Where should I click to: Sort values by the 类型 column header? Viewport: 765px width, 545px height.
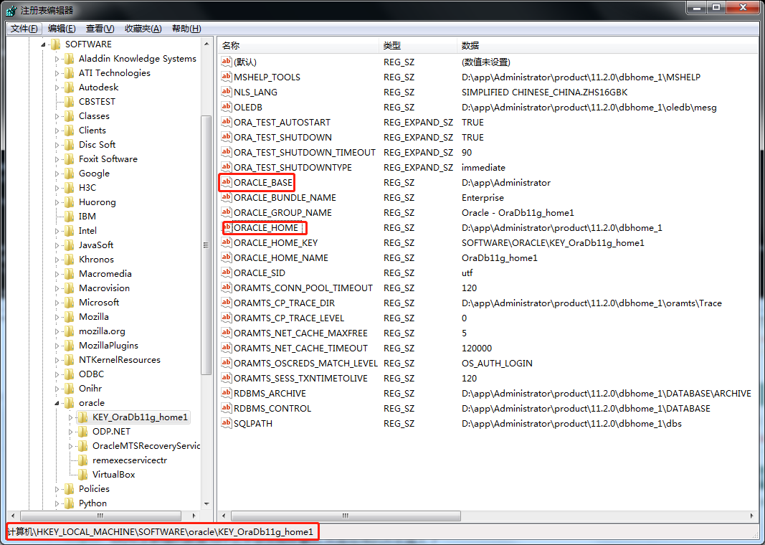pos(418,45)
